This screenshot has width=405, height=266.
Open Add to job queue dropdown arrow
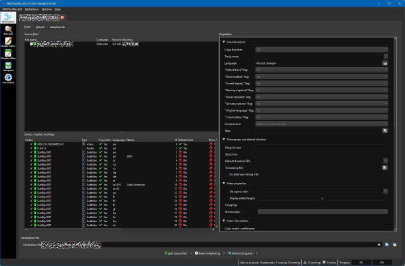(256, 253)
